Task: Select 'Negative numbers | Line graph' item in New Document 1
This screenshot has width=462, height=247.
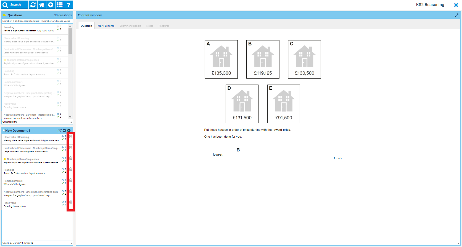Action: coord(31,194)
